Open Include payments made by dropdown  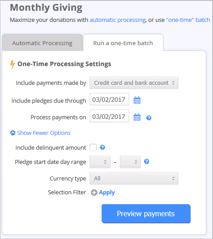tap(134, 83)
